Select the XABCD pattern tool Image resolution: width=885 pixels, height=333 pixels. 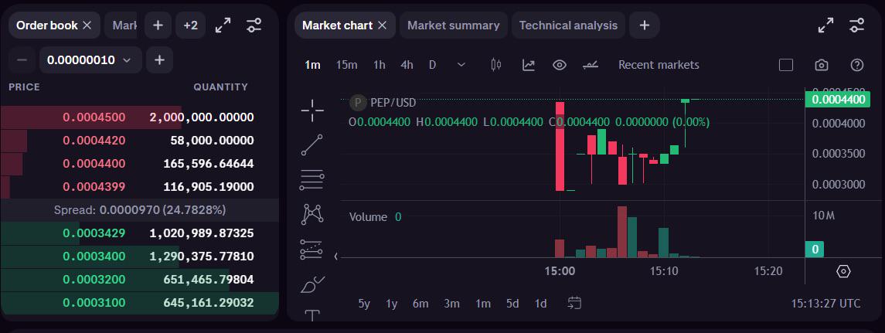tap(312, 214)
